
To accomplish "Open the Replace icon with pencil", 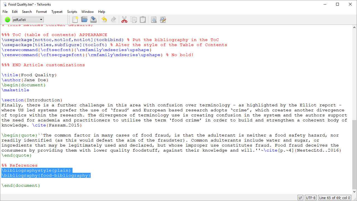I will click(163, 20).
